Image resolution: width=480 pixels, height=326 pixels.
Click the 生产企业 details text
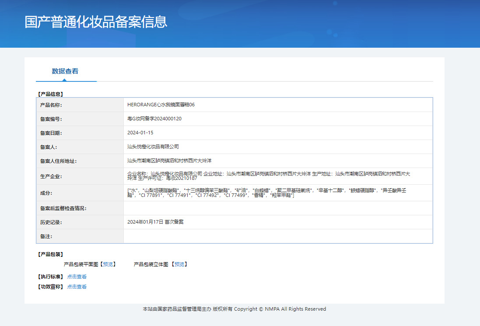click(x=269, y=176)
